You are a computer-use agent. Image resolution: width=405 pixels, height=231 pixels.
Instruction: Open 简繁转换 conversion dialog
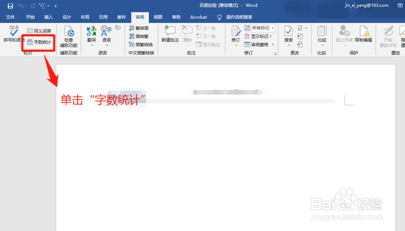pos(141,45)
